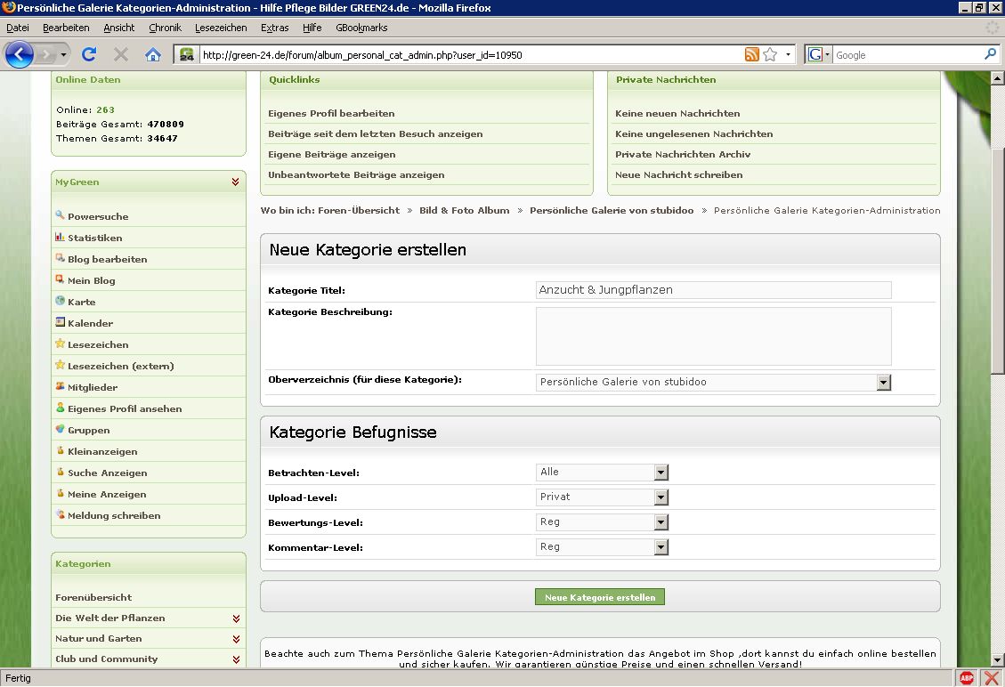Screen dimensions: 1005x687
Task: Click the Kalender icon in the MyGreen list
Action: (60, 322)
